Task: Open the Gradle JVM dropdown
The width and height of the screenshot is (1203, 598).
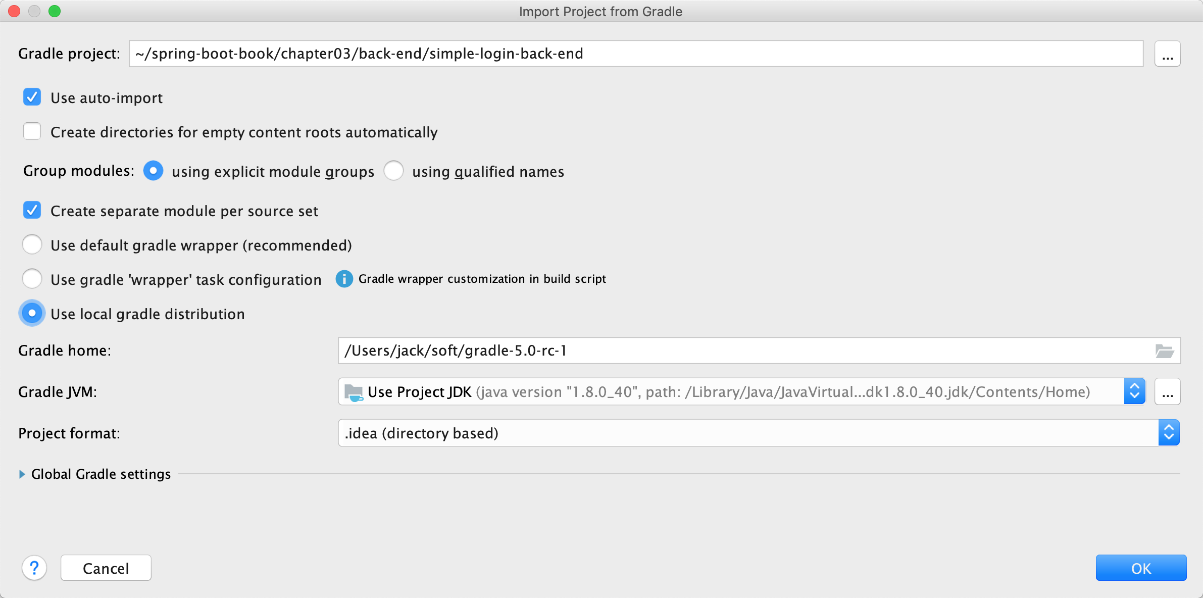Action: tap(1134, 392)
